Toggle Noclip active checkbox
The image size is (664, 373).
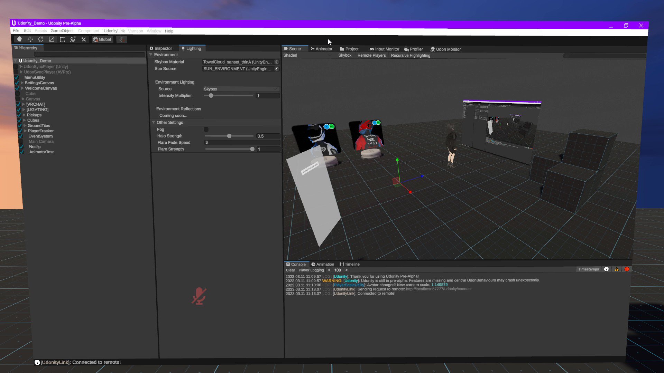pos(21,147)
